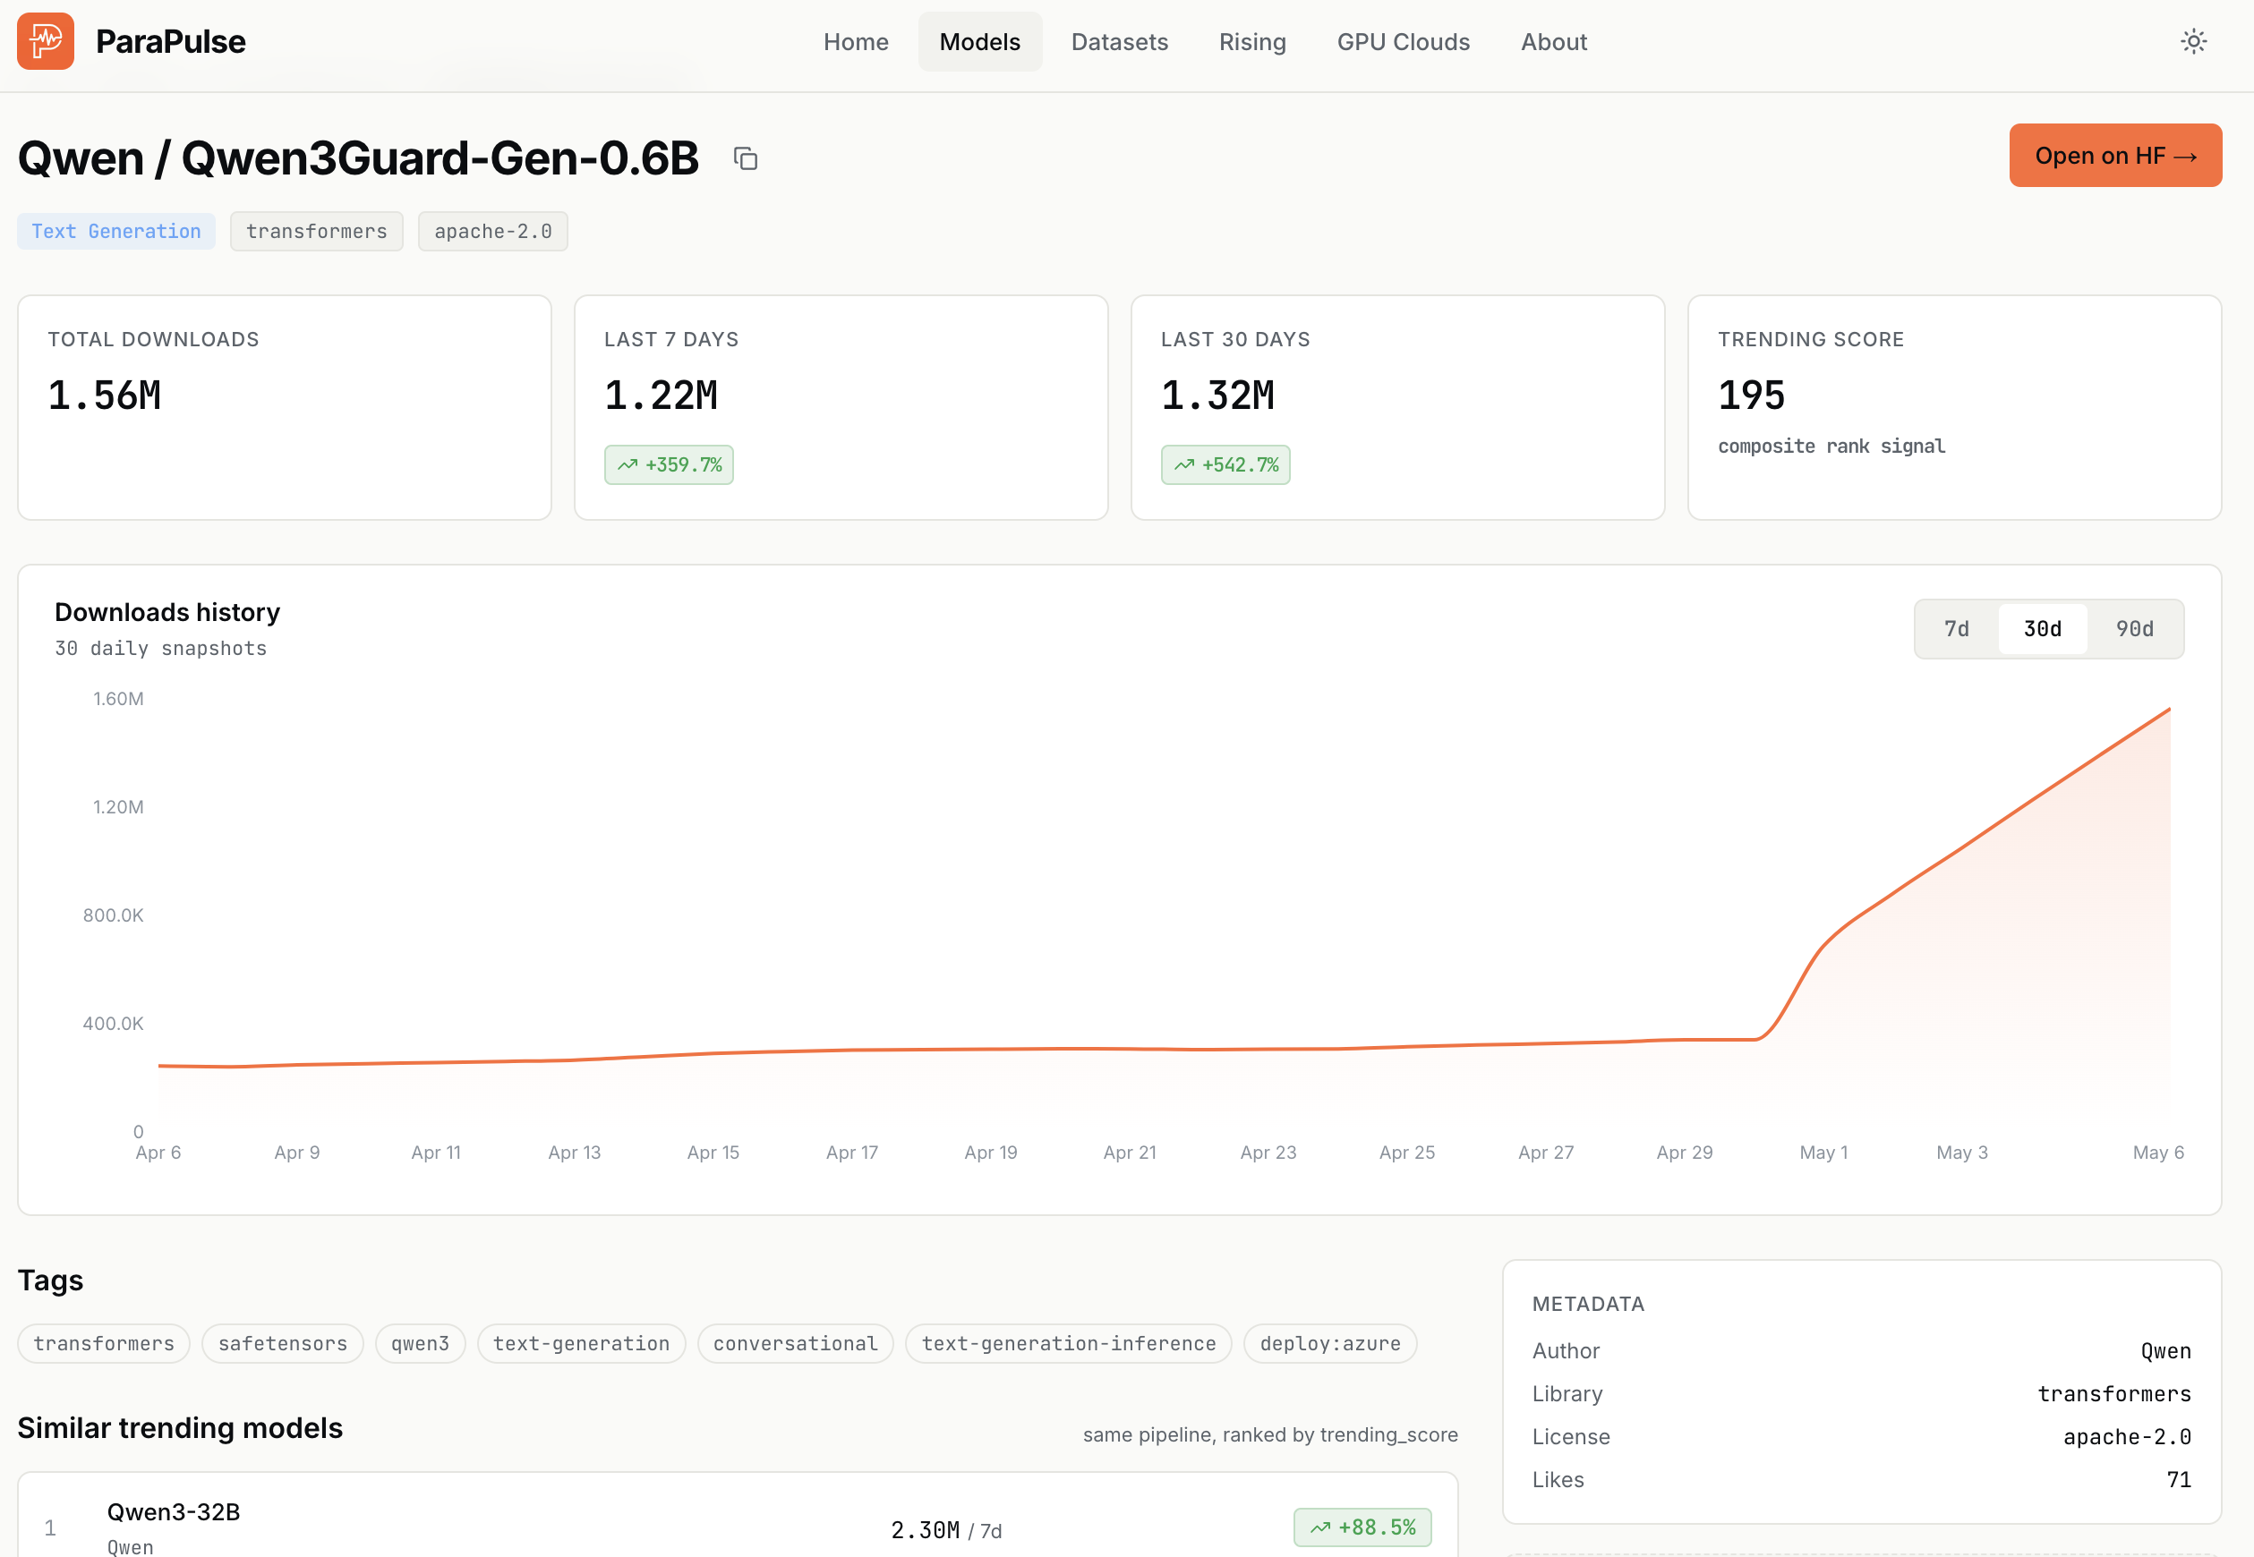The height and width of the screenshot is (1557, 2254).
Task: Click the 30 daily snapshots subtitle
Action: 160,649
